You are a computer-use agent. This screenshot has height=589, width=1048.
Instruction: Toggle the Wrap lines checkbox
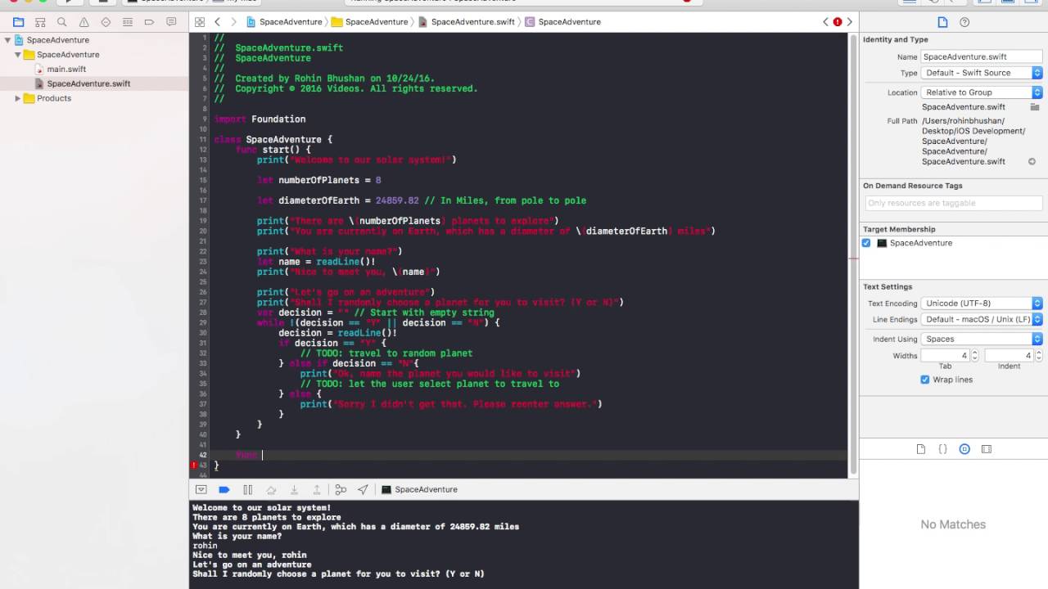coord(925,380)
